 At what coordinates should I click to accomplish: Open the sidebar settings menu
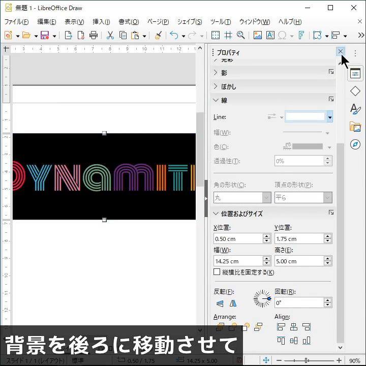click(355, 53)
